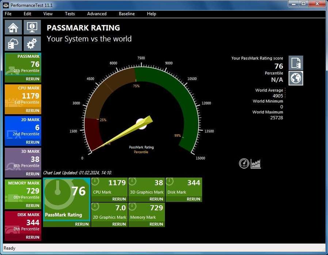
Task: Click the yellow gauge needle
Action: point(122,134)
